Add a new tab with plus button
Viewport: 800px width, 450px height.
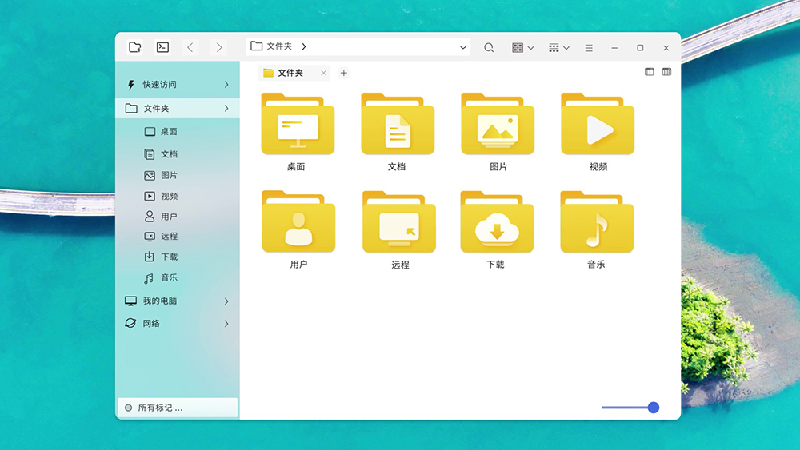click(x=344, y=73)
